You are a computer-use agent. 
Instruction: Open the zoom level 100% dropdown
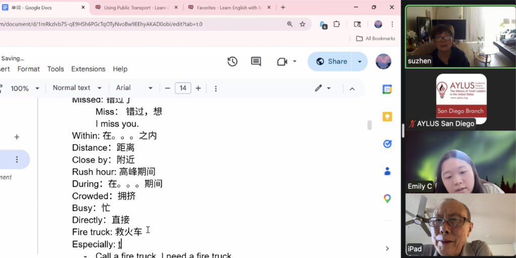click(x=24, y=88)
